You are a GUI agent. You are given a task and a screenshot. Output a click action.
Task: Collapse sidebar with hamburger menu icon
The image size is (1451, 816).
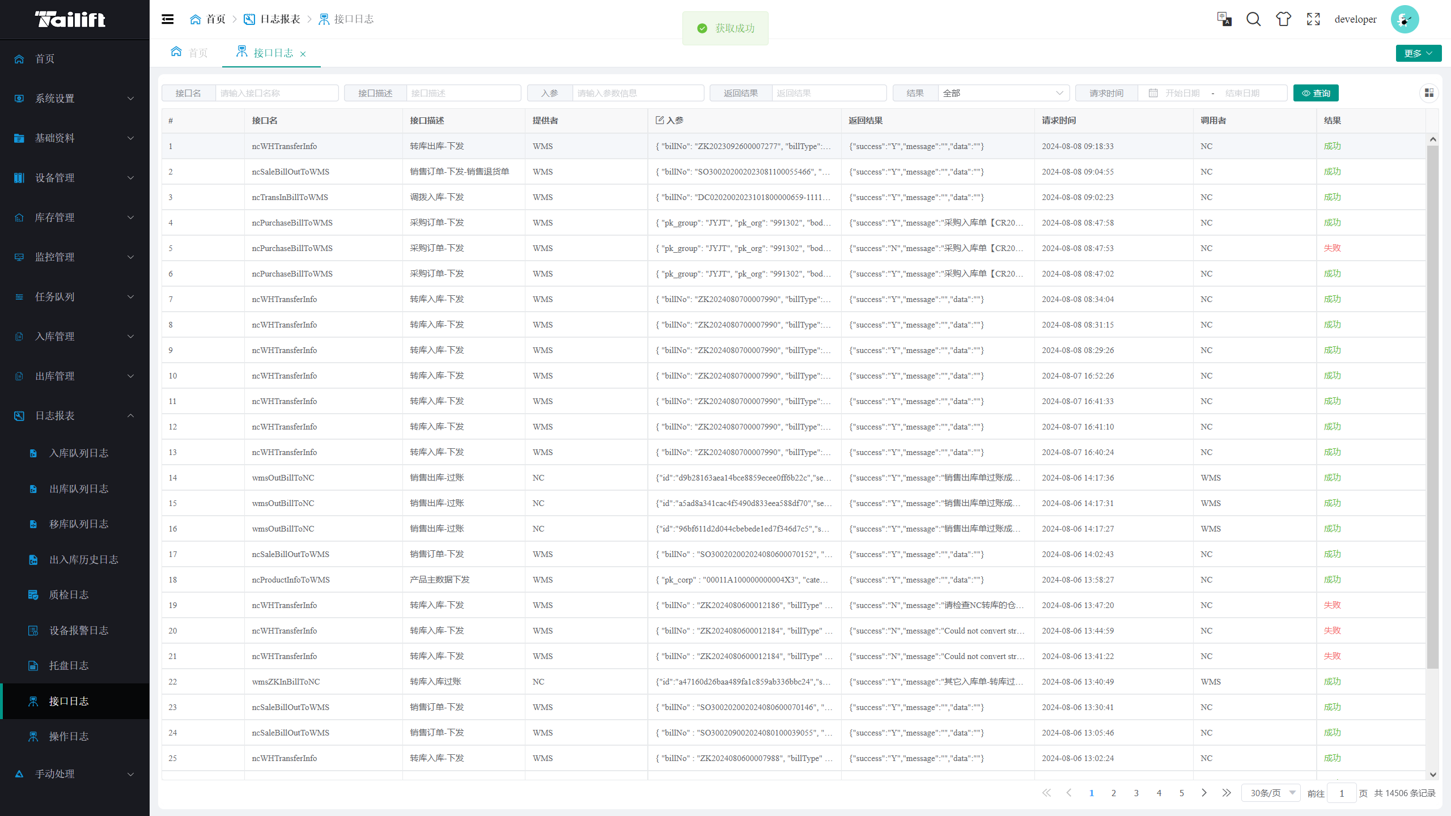[167, 19]
